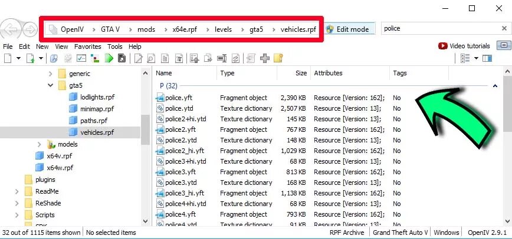The width and height of the screenshot is (512, 239).
Task: Open the add file dropdown arrow
Action: pyautogui.click(x=41, y=58)
